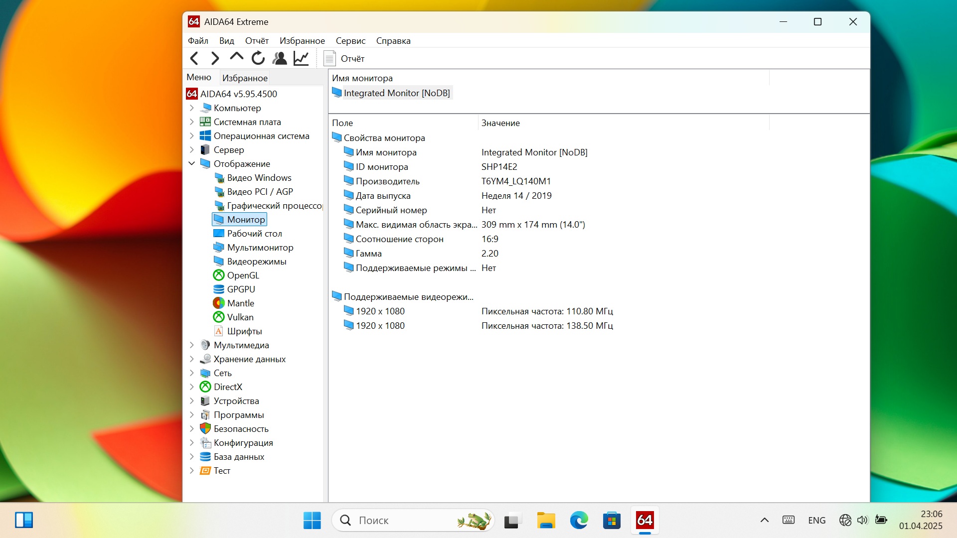
Task: Open Microsoft Store from the taskbar
Action: [612, 521]
